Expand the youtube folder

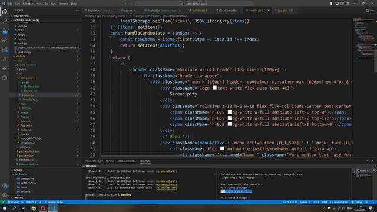(46, 26)
